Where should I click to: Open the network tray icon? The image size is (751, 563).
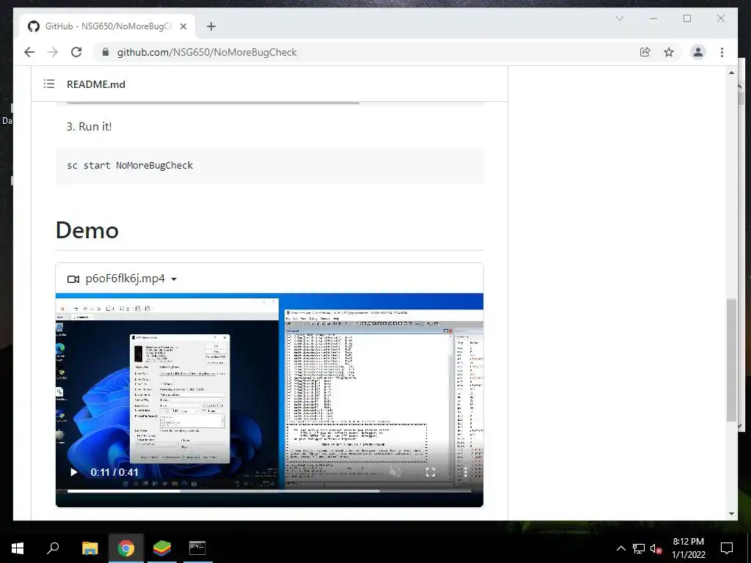click(x=639, y=548)
